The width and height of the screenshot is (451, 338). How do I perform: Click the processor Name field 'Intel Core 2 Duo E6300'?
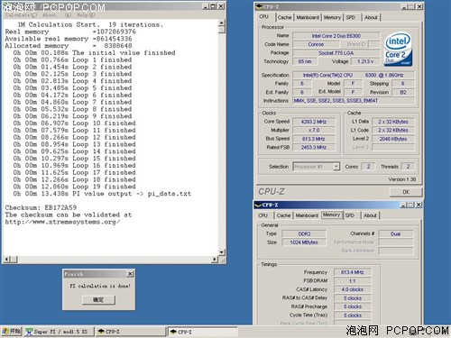(336, 36)
